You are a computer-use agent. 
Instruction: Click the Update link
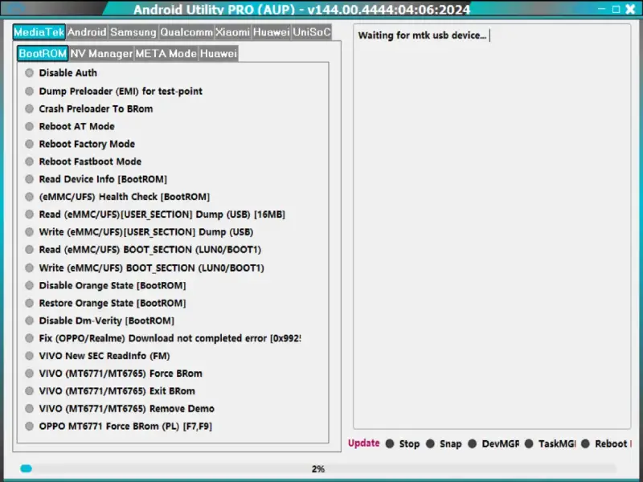coord(364,443)
